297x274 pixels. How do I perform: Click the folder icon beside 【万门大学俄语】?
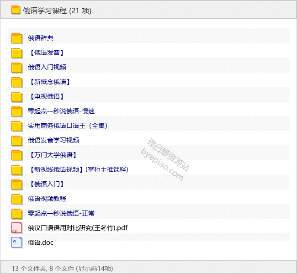coord(16,155)
